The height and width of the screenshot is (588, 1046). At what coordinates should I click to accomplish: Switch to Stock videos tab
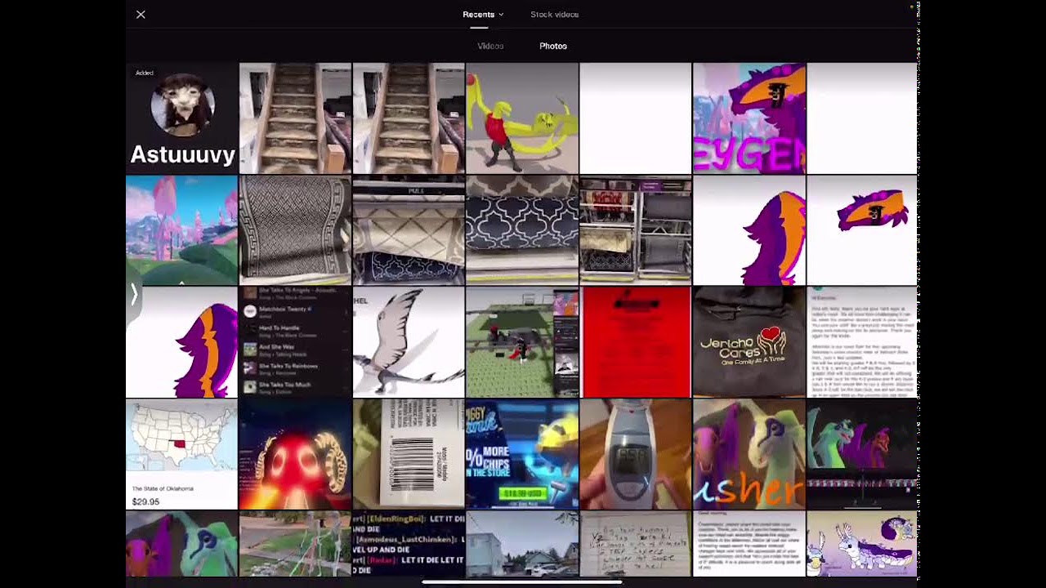[554, 15]
